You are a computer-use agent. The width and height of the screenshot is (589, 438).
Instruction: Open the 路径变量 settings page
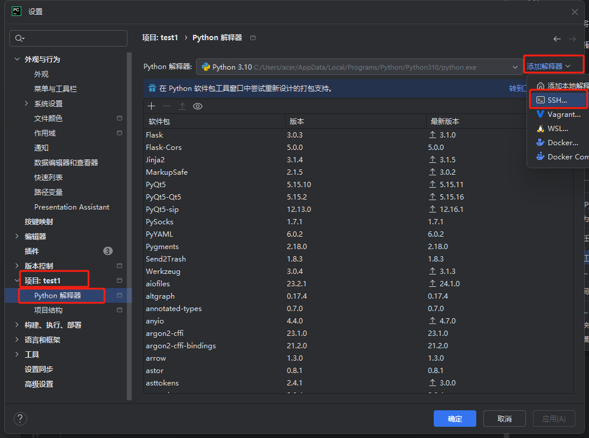tap(48, 192)
